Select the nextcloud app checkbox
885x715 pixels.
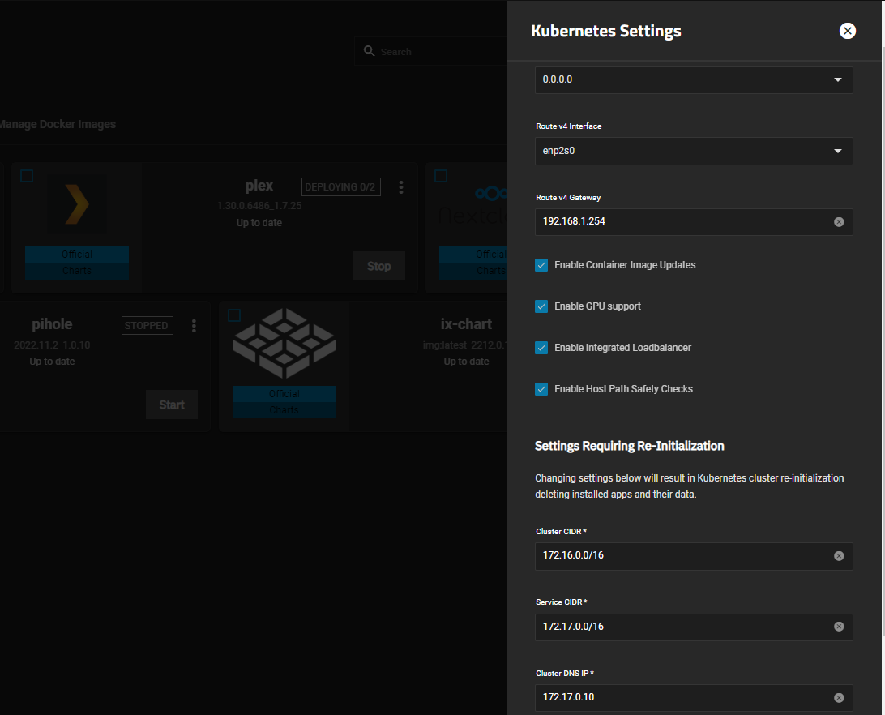point(441,176)
